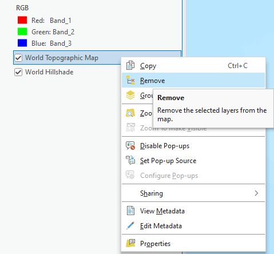
Task: Click the Properties icon in menu
Action: tap(130, 244)
